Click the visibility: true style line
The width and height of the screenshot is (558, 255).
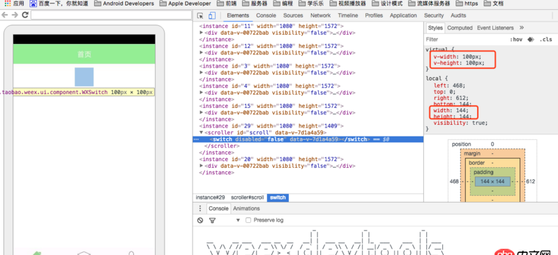tap(460, 123)
